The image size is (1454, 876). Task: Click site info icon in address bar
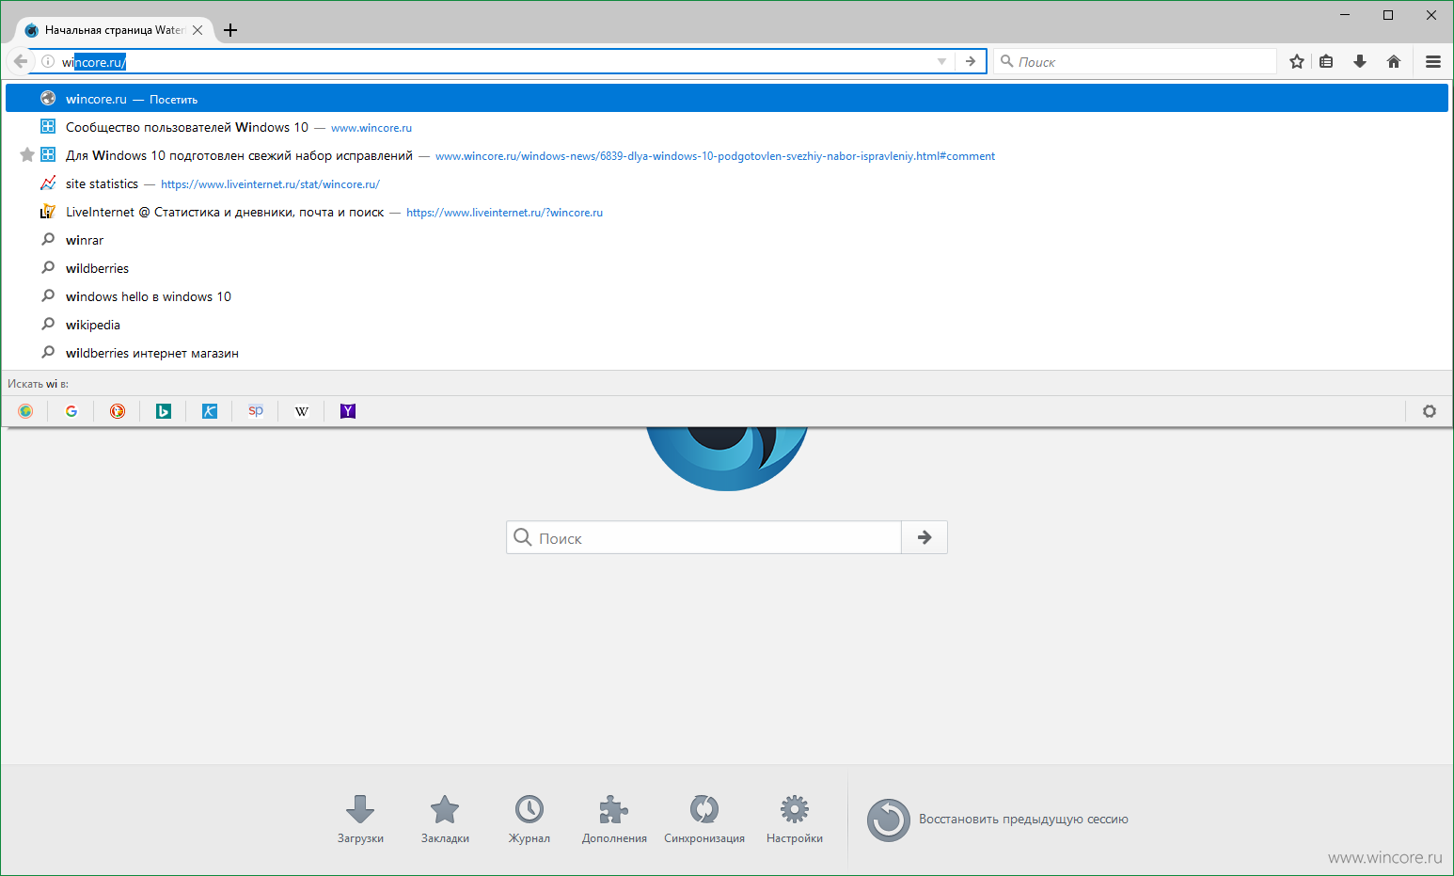tap(48, 61)
